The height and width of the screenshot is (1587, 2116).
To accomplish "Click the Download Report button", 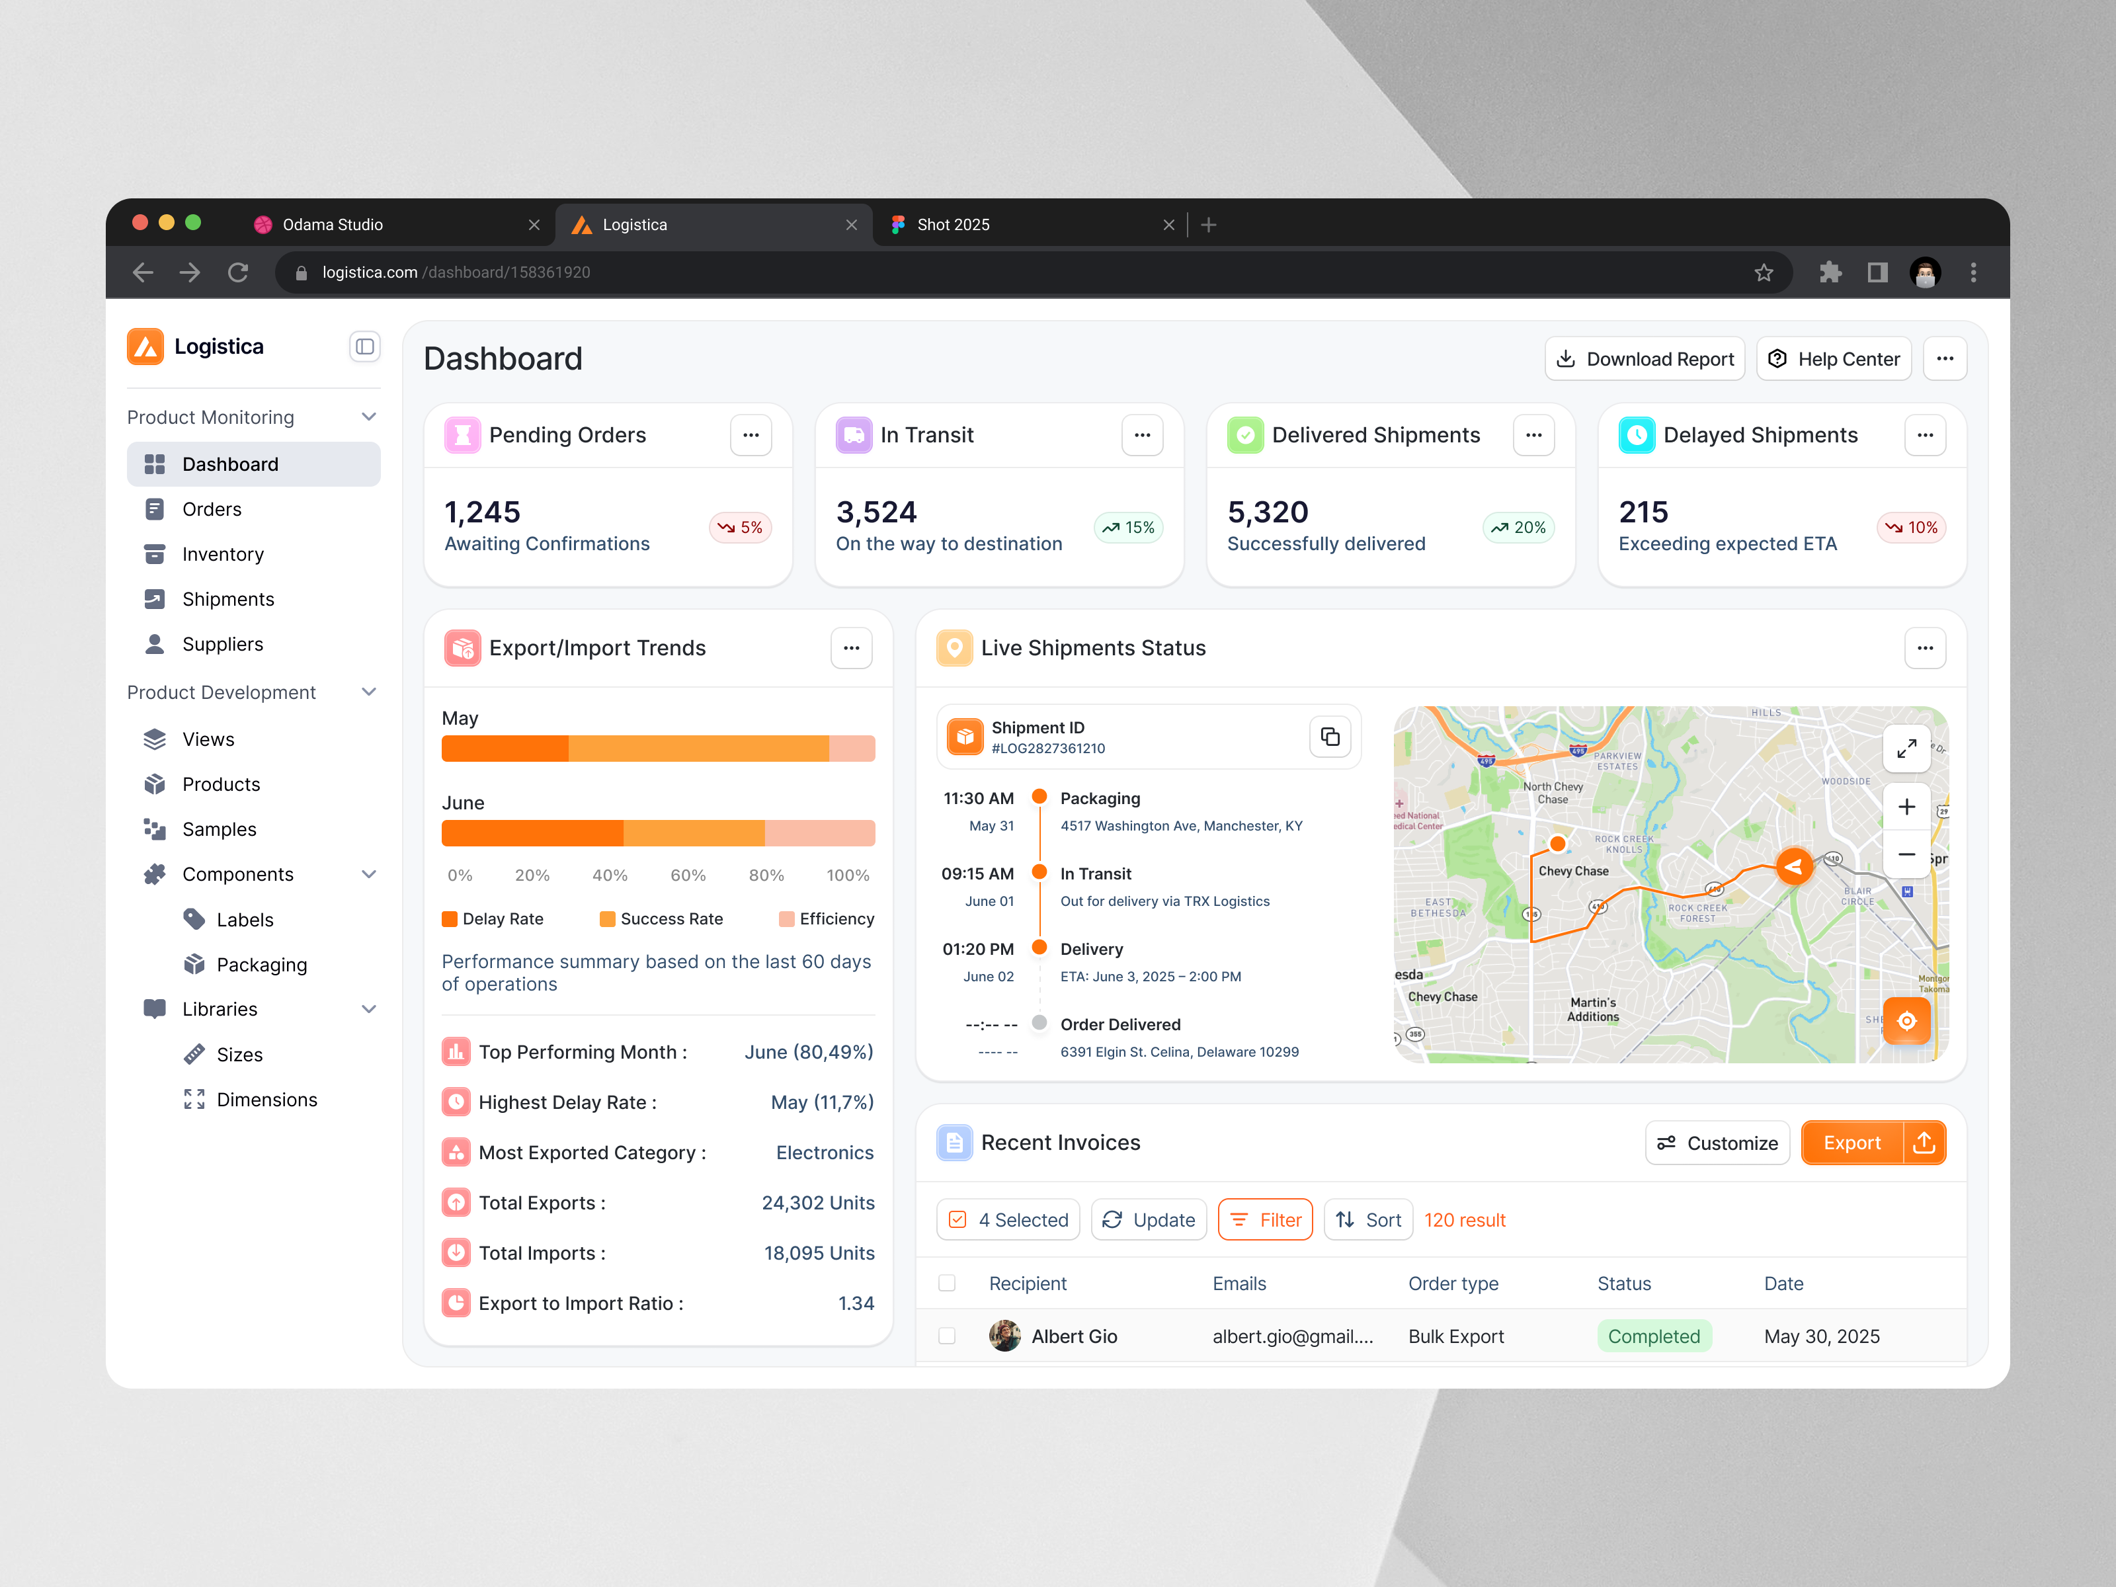I will tap(1645, 358).
